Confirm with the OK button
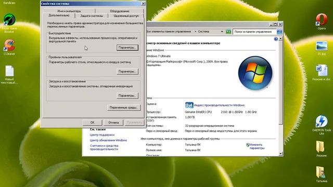 coord(93,123)
